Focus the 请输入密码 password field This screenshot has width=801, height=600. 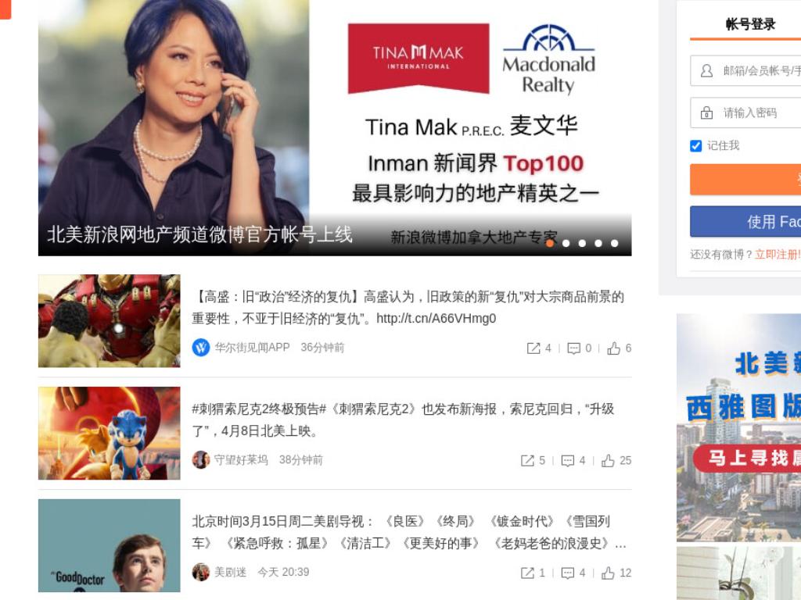point(745,112)
